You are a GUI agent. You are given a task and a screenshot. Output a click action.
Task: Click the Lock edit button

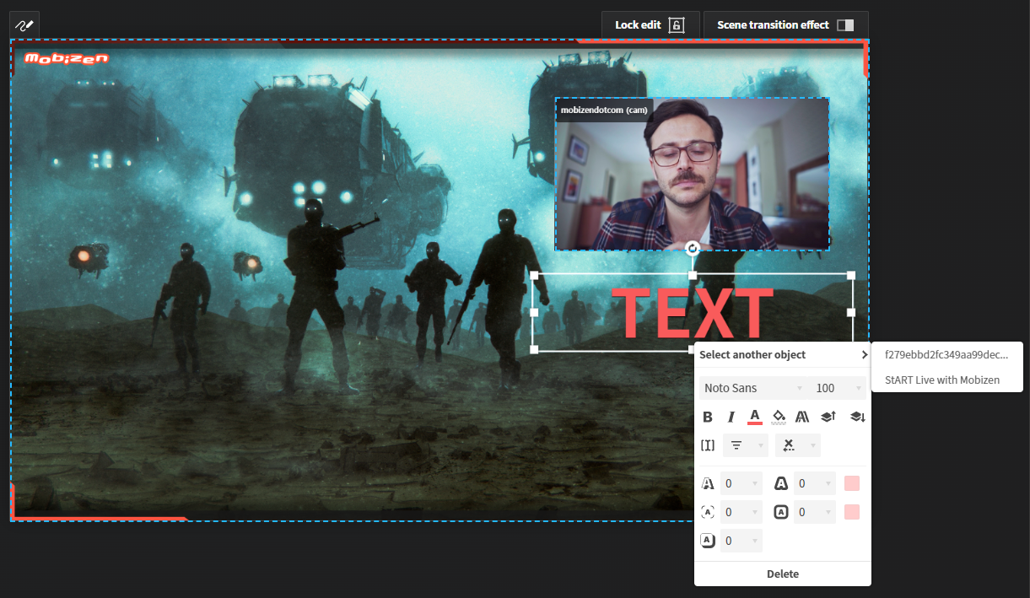point(650,24)
